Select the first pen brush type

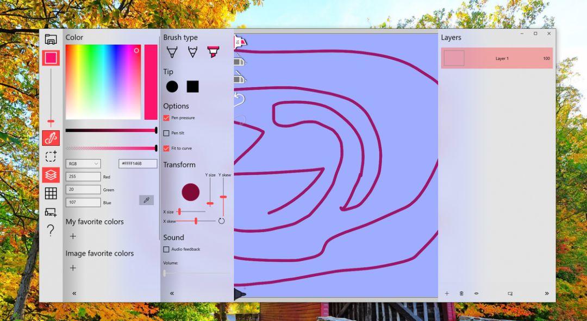(172, 52)
